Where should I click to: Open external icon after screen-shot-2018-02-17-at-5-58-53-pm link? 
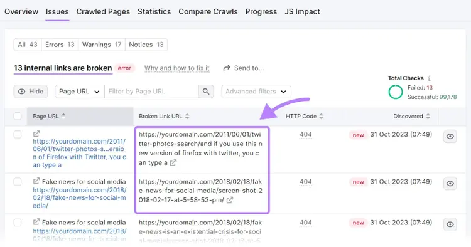[x=230, y=200]
